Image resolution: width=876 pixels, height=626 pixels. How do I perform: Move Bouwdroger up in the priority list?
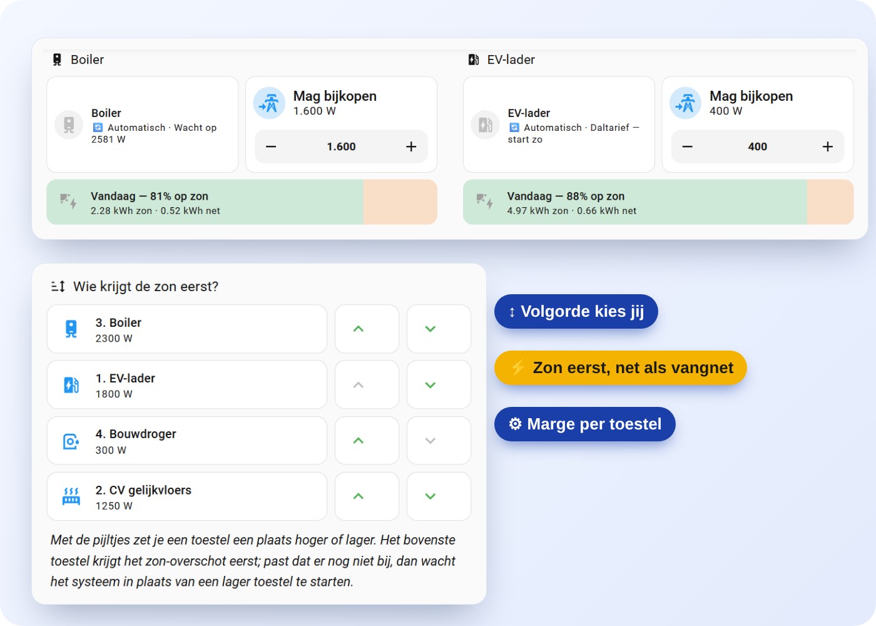[x=367, y=441]
